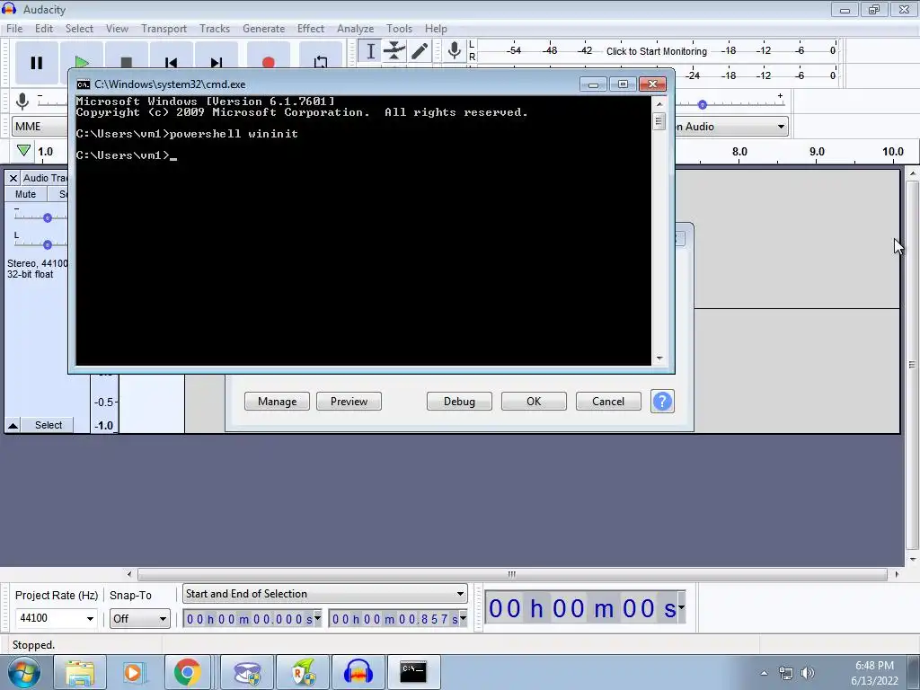Open the Effect menu
Image resolution: width=920 pixels, height=690 pixels.
(310, 28)
